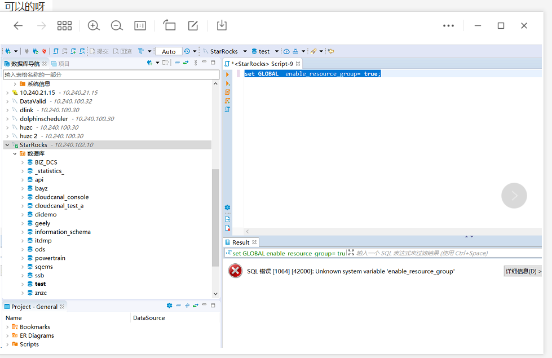
Task: Open the grid thumbnails view icon
Action: click(x=65, y=25)
